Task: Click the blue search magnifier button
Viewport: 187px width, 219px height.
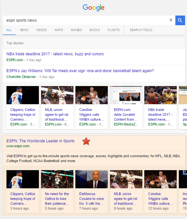Action: pos(180,20)
